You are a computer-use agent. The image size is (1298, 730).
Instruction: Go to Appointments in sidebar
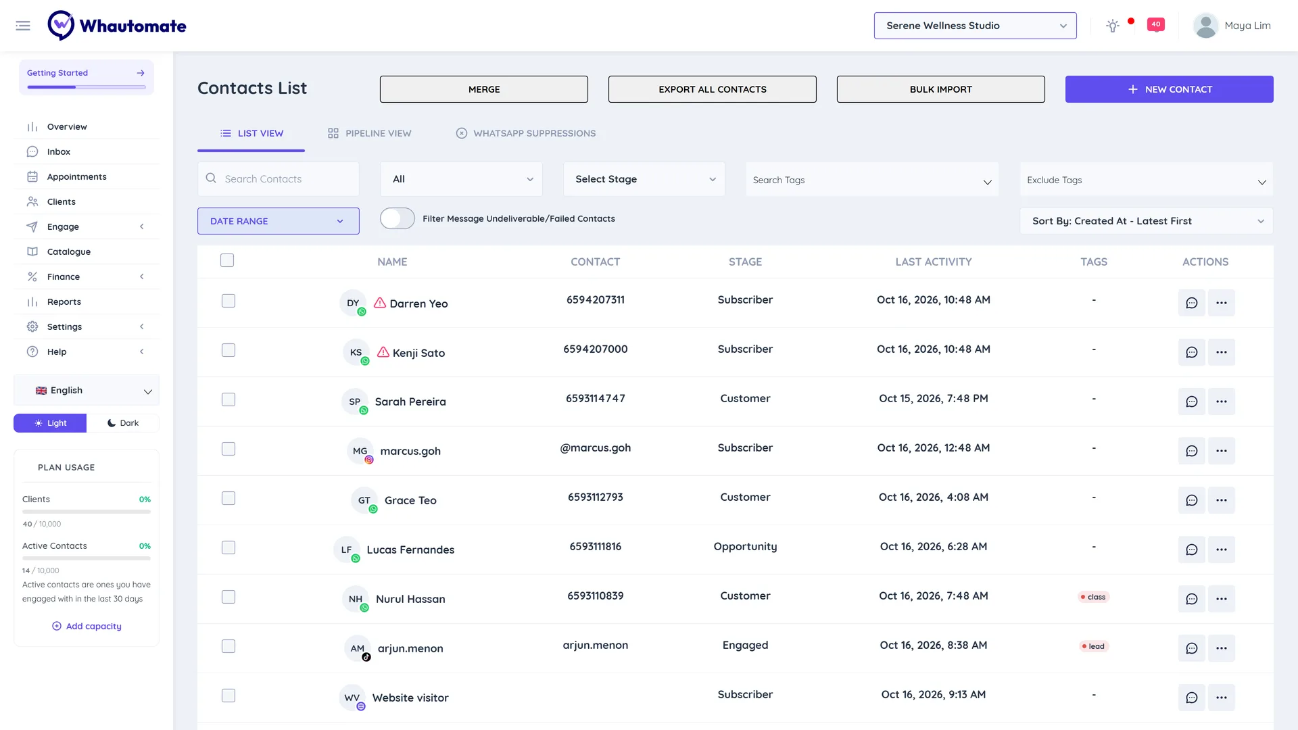click(x=87, y=176)
